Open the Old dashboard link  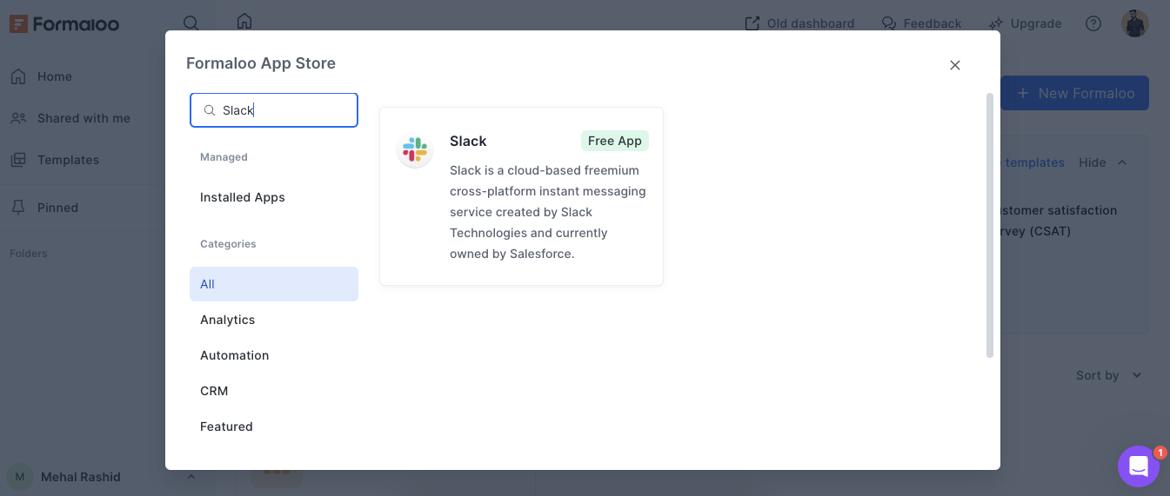800,23
